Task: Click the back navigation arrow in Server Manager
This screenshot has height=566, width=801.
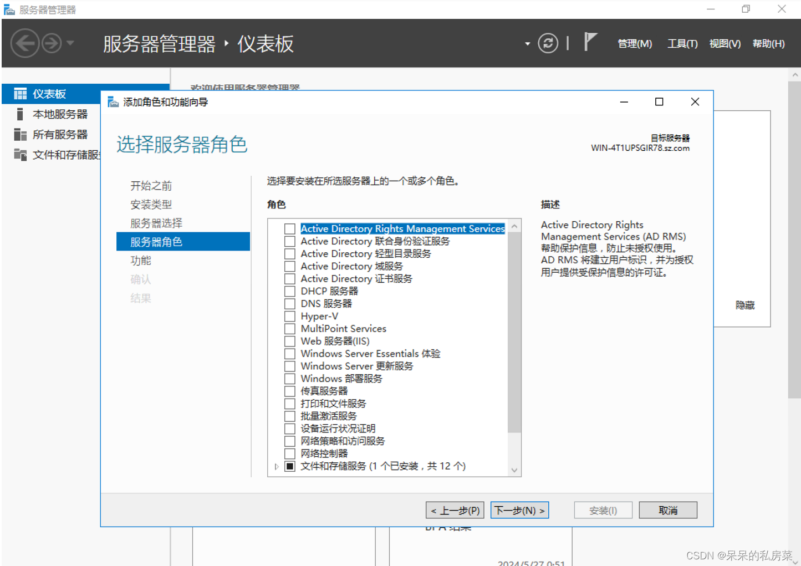Action: coord(25,43)
